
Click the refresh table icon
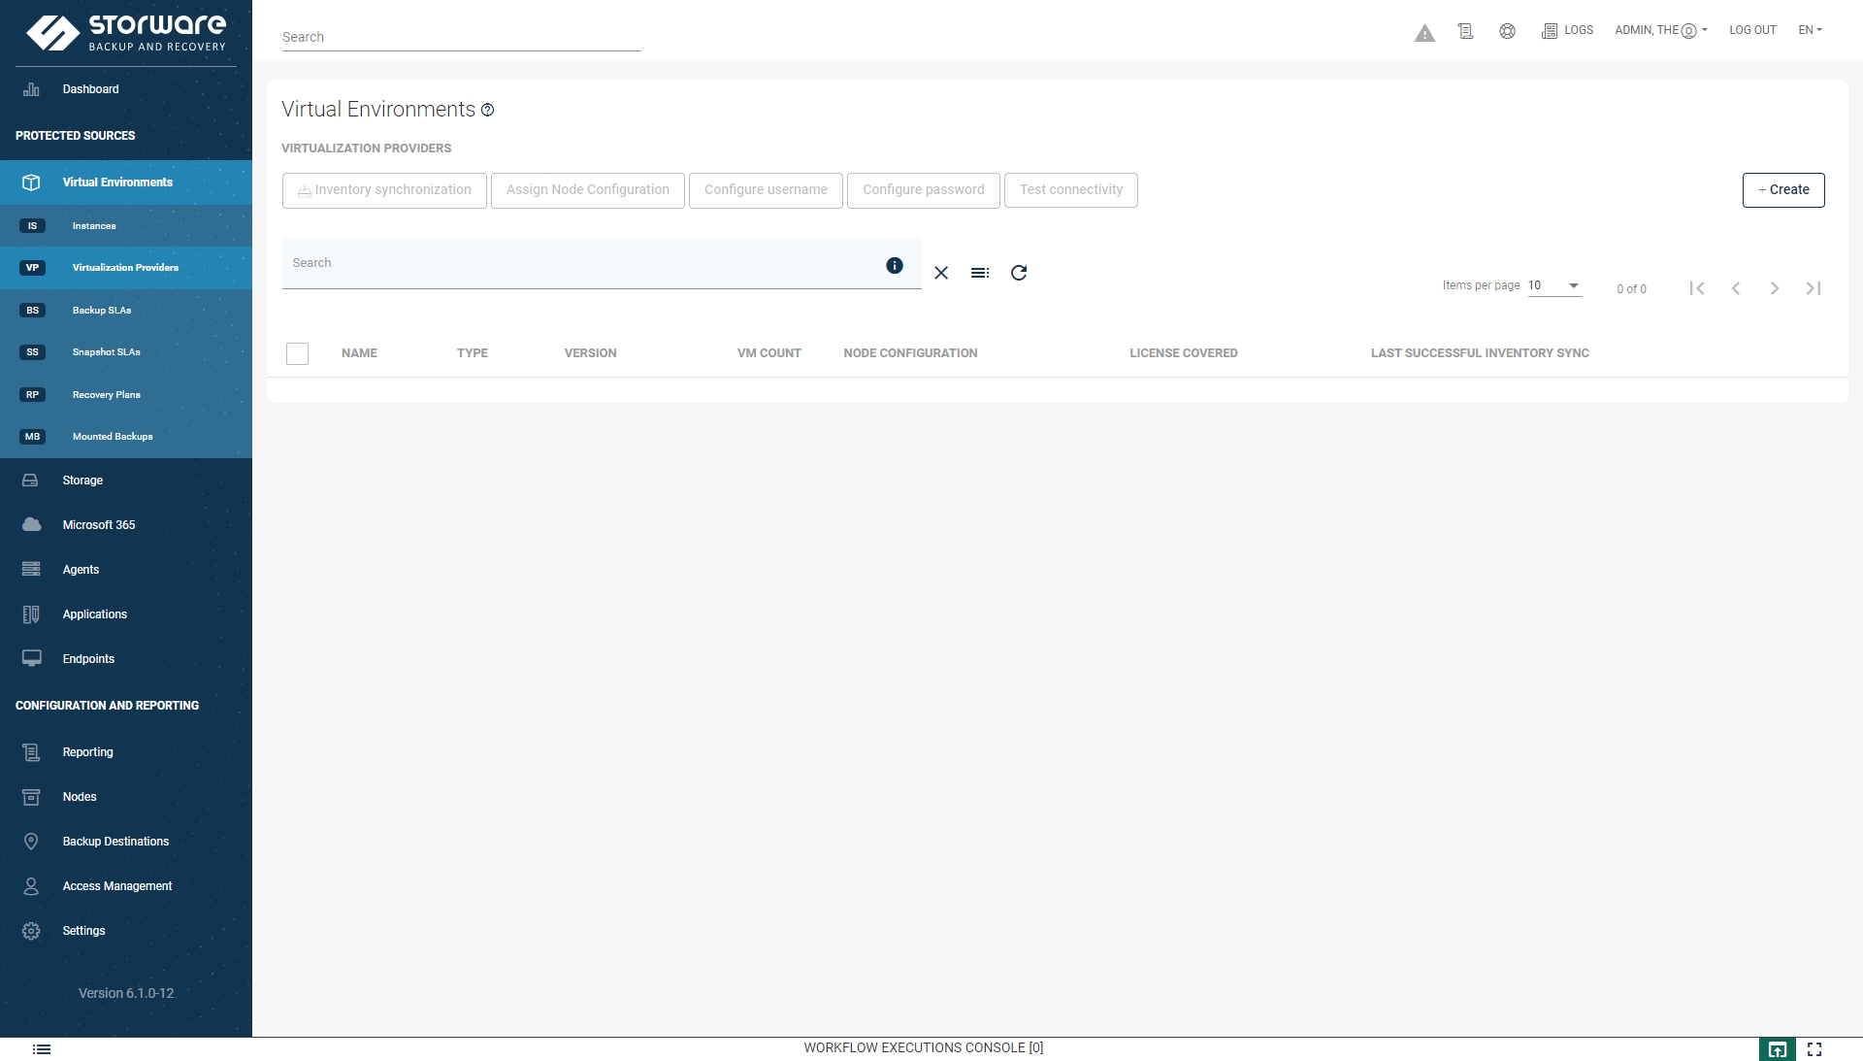1019,273
